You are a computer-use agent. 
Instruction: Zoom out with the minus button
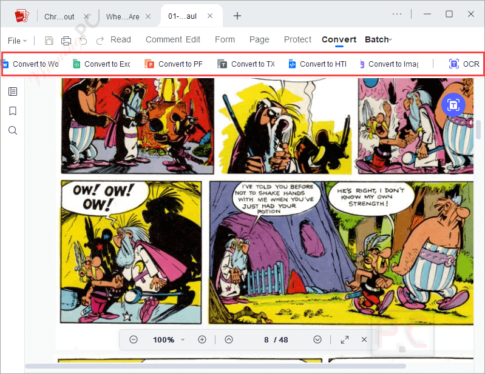(x=134, y=339)
